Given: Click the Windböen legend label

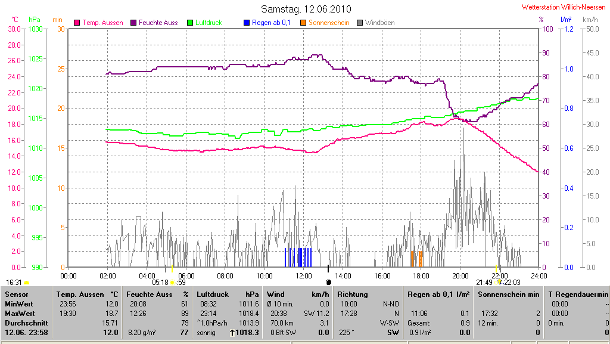Looking at the screenshot, I should [379, 23].
